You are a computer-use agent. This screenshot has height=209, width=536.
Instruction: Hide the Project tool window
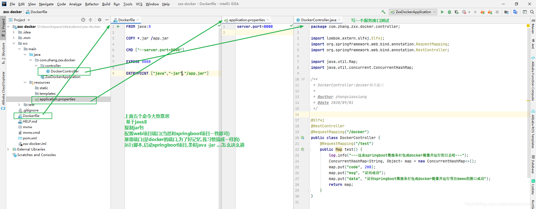point(107,20)
